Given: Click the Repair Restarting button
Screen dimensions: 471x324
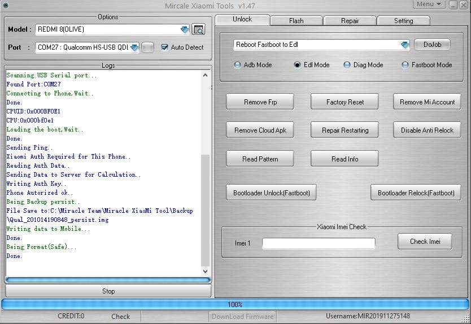Looking at the screenshot, I should [345, 130].
